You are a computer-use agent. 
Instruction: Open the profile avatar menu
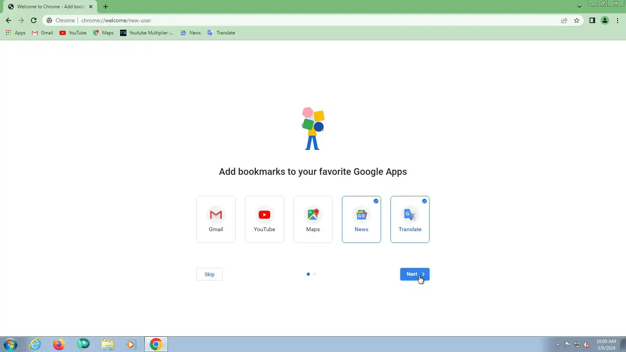pyautogui.click(x=605, y=20)
